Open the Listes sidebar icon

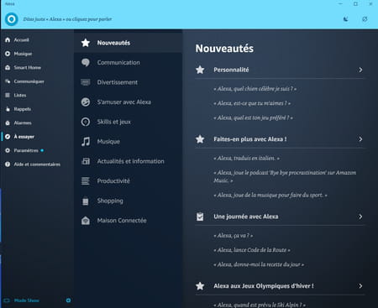pyautogui.click(x=8, y=95)
